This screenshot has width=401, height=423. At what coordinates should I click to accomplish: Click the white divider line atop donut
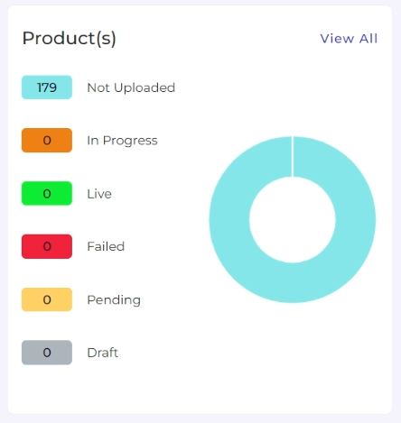(293, 157)
